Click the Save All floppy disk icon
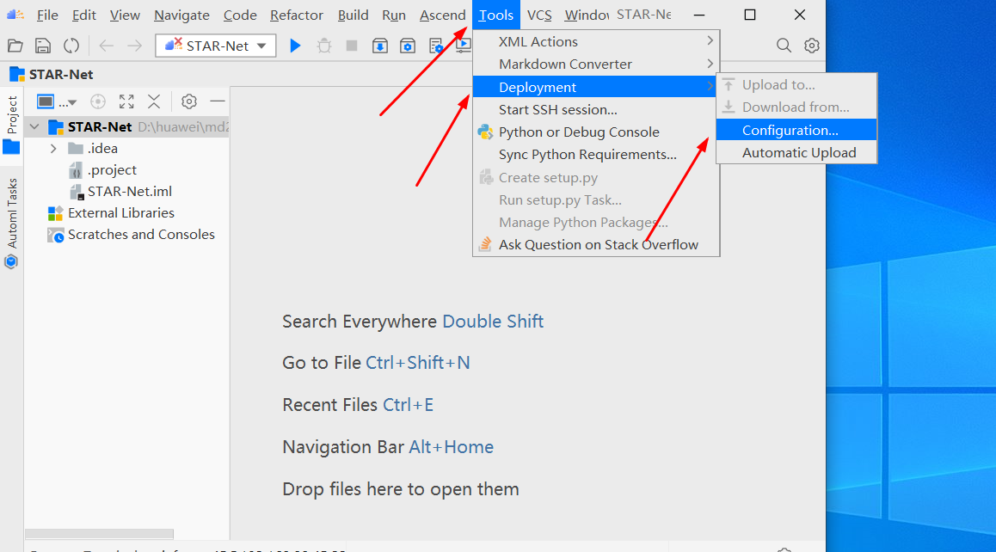Screen dimensions: 996x552 tap(42, 46)
